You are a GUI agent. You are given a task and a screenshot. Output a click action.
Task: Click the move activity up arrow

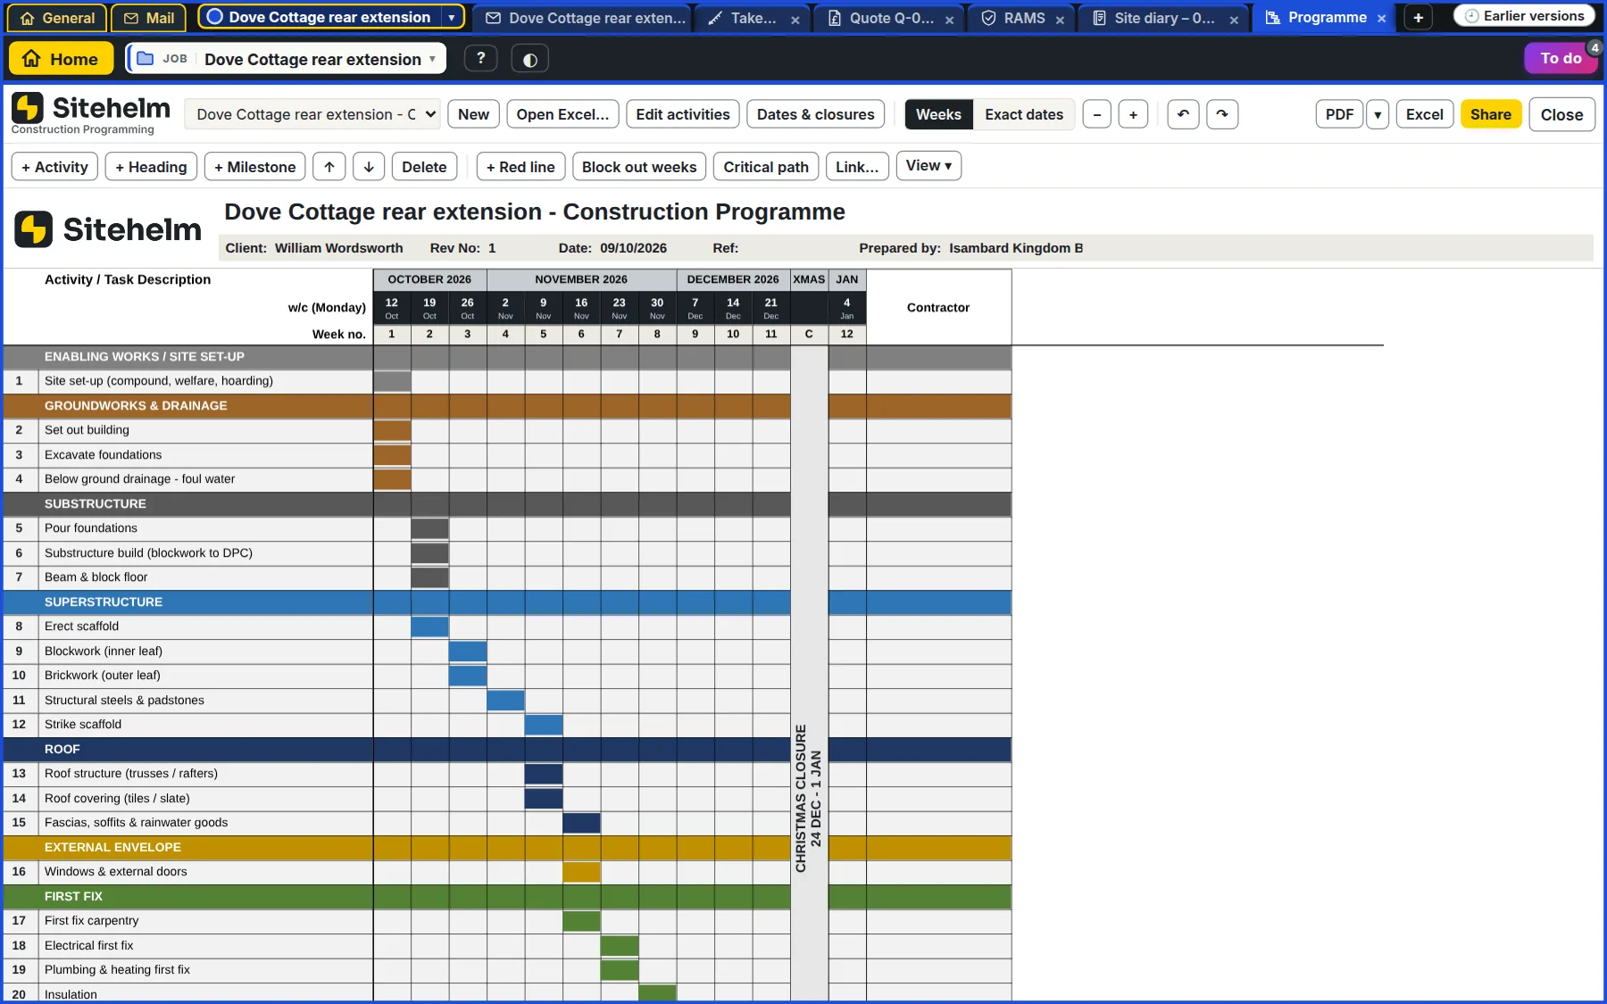coord(329,167)
